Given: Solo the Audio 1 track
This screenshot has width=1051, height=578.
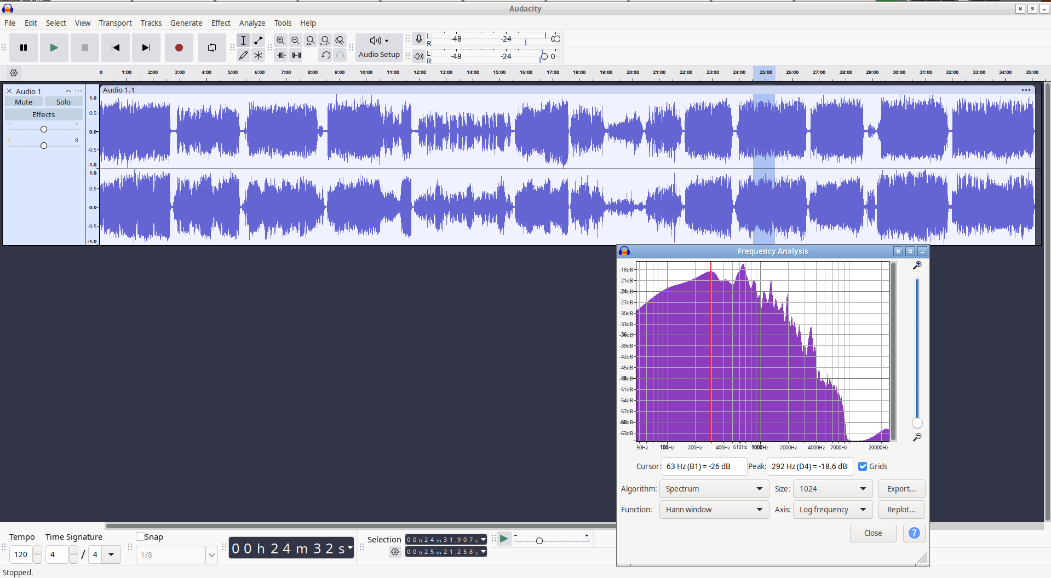Looking at the screenshot, I should pos(64,102).
